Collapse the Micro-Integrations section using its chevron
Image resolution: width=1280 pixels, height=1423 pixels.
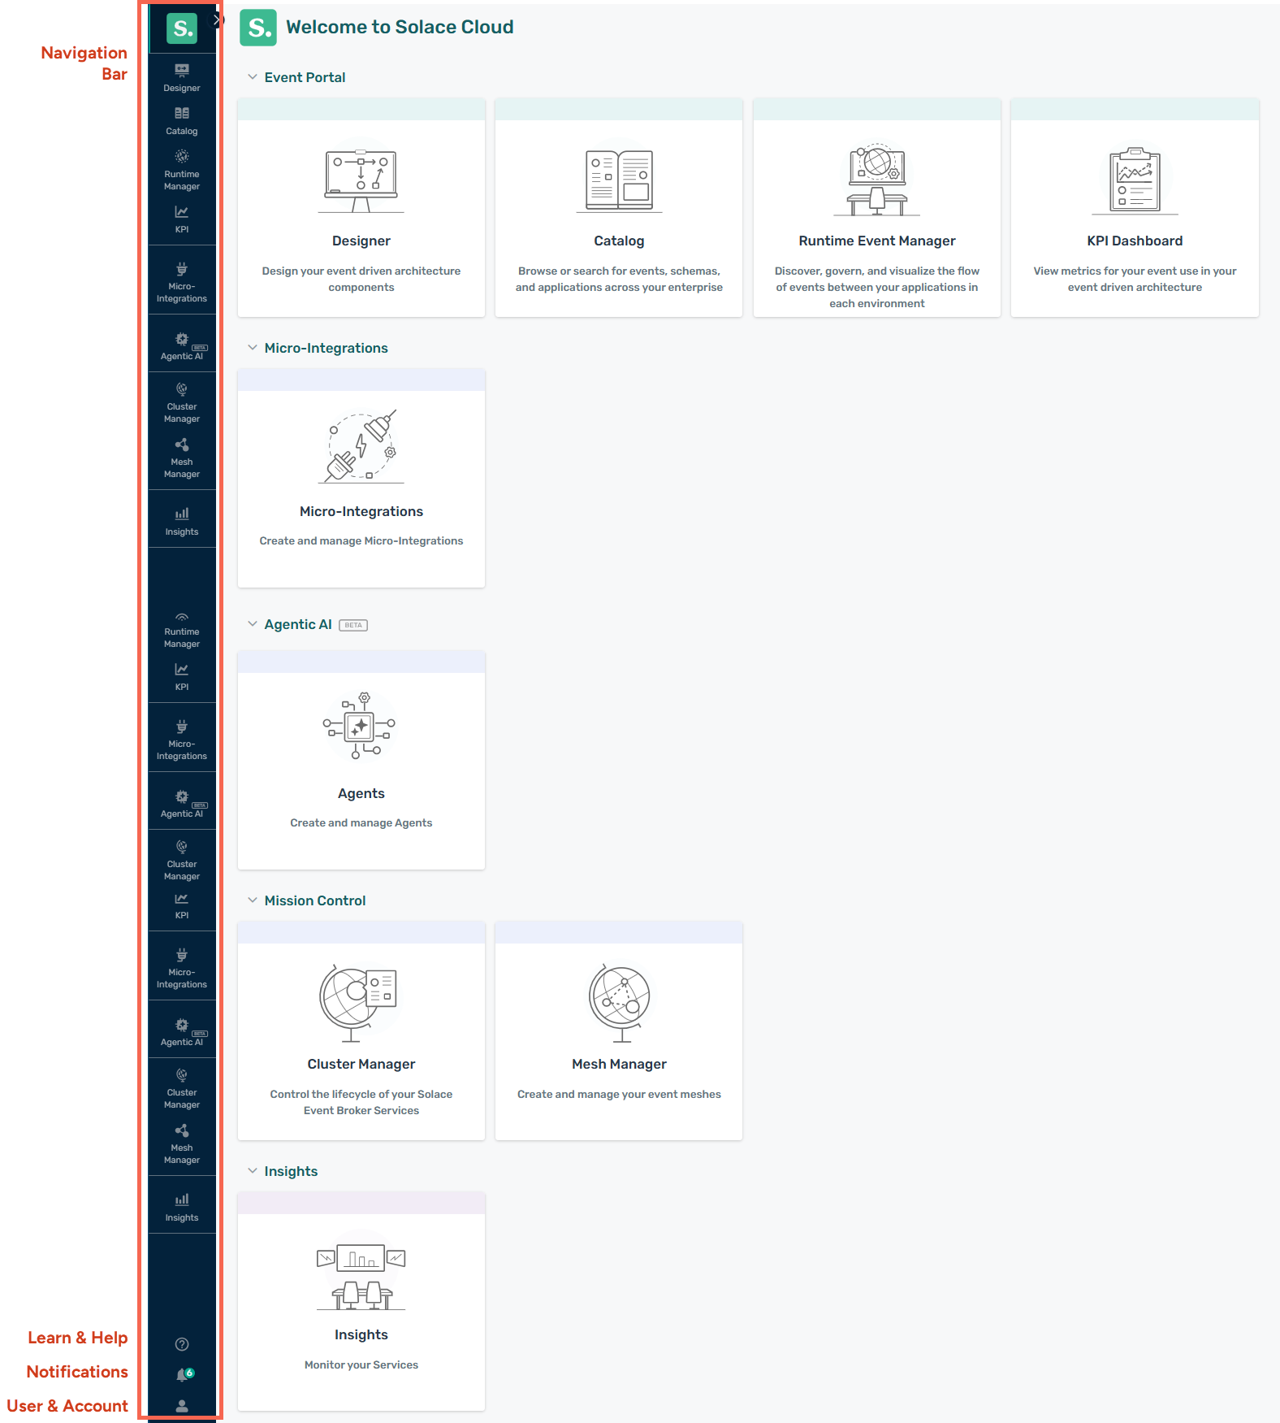(253, 348)
